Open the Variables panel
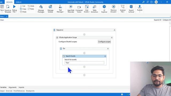Screen dimensions: 171x96 tap(3, 87)
